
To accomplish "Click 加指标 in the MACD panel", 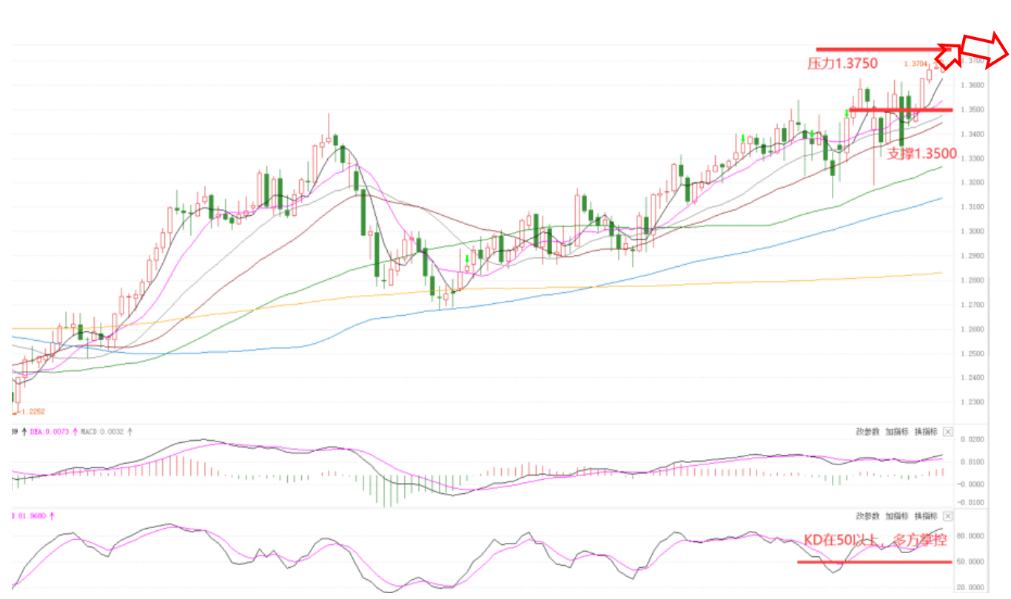I will (x=897, y=432).
